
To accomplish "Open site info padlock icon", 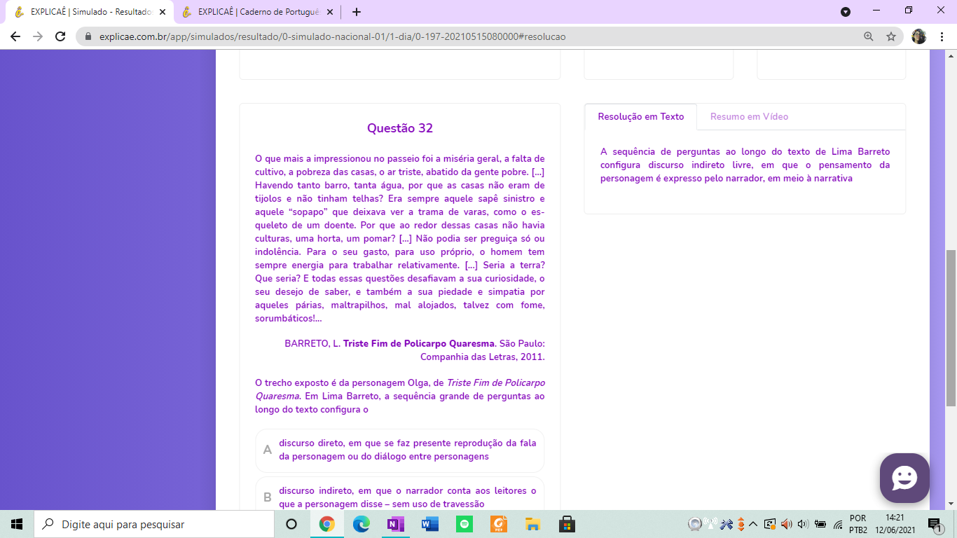I will point(88,36).
